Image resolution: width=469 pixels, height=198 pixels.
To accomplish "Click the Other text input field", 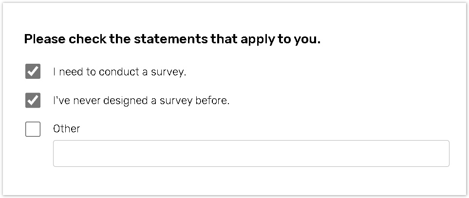I will (251, 154).
